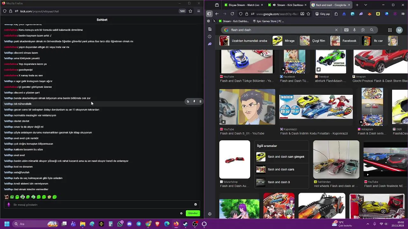Image resolution: width=408 pixels, height=229 pixels.
Task: Click 'Giriş yap' sign-in button in browser toolbar
Action: 322,14
